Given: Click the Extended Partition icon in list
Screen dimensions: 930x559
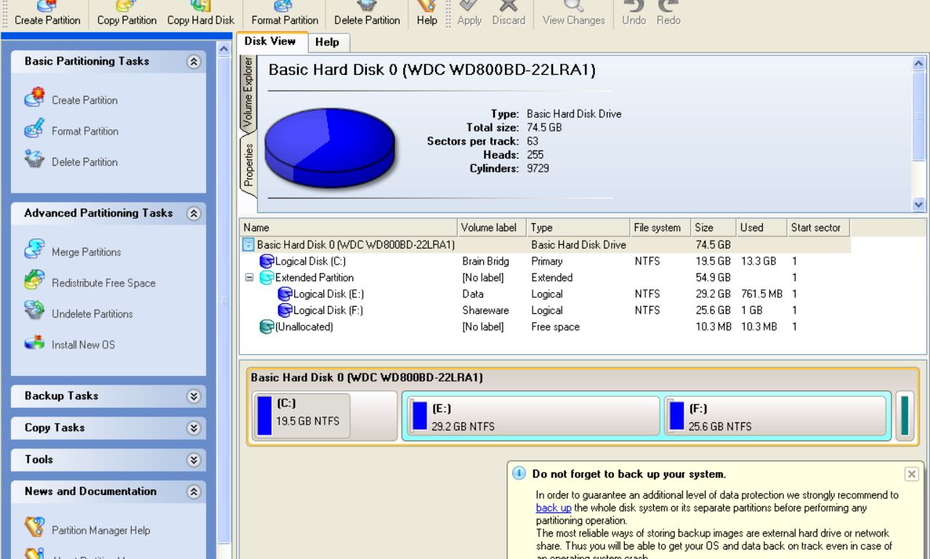Looking at the screenshot, I should (267, 278).
